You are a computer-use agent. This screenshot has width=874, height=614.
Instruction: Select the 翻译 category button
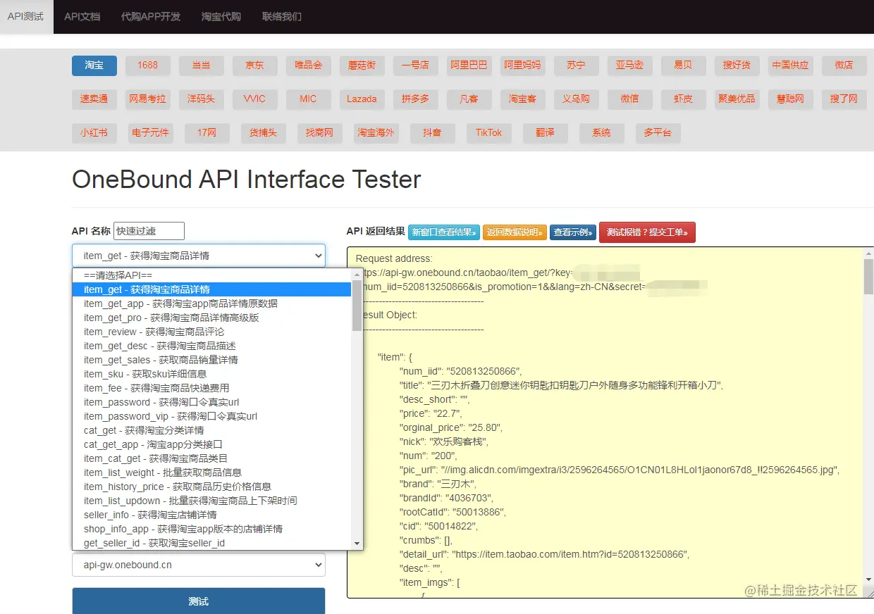click(x=546, y=133)
